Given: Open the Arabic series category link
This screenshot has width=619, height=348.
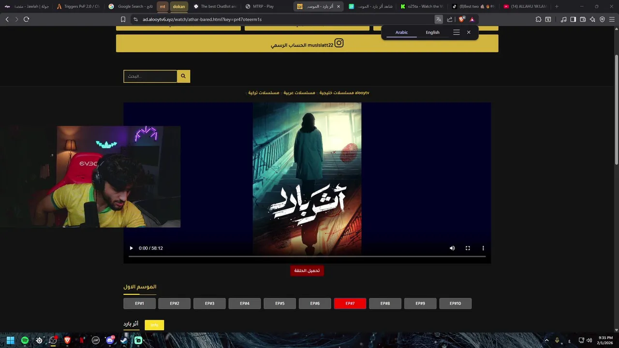Looking at the screenshot, I should coord(299,92).
